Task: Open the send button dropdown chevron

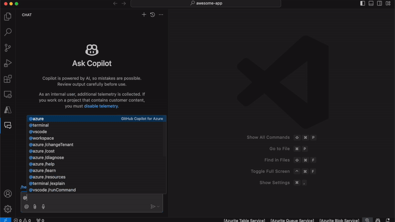Action: (x=158, y=207)
